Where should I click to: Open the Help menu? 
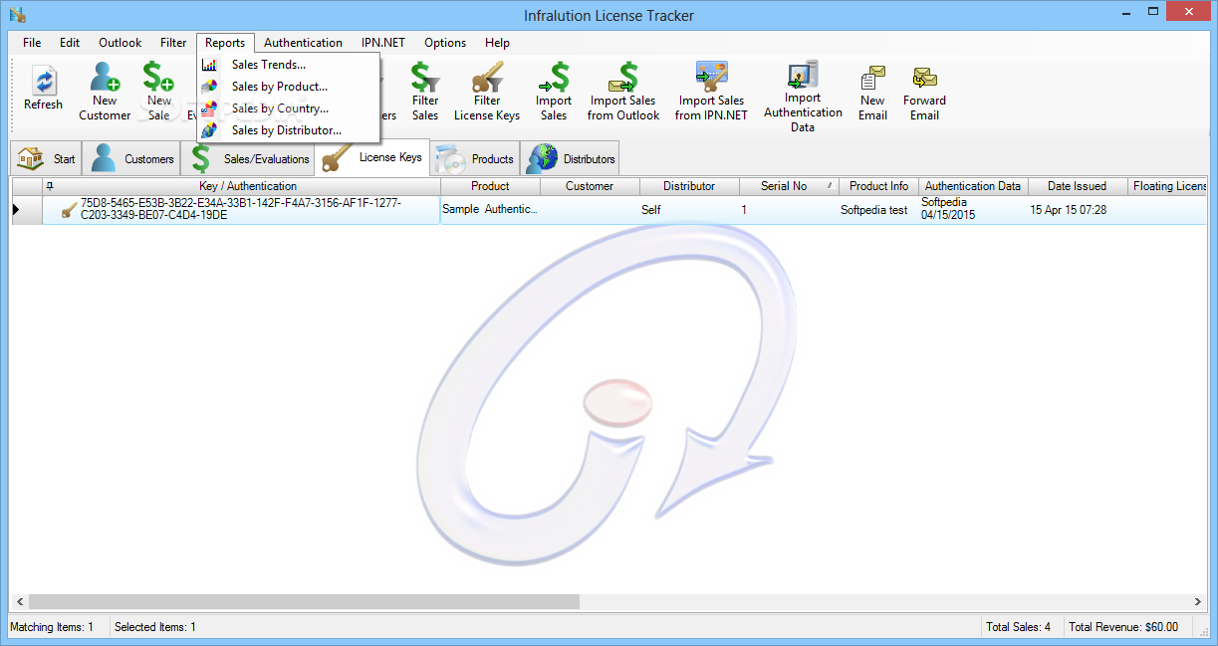click(497, 43)
